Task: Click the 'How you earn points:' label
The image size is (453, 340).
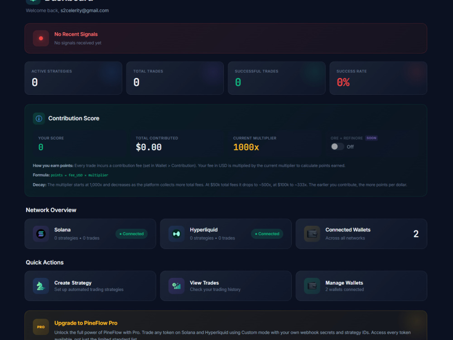Action: click(53, 165)
